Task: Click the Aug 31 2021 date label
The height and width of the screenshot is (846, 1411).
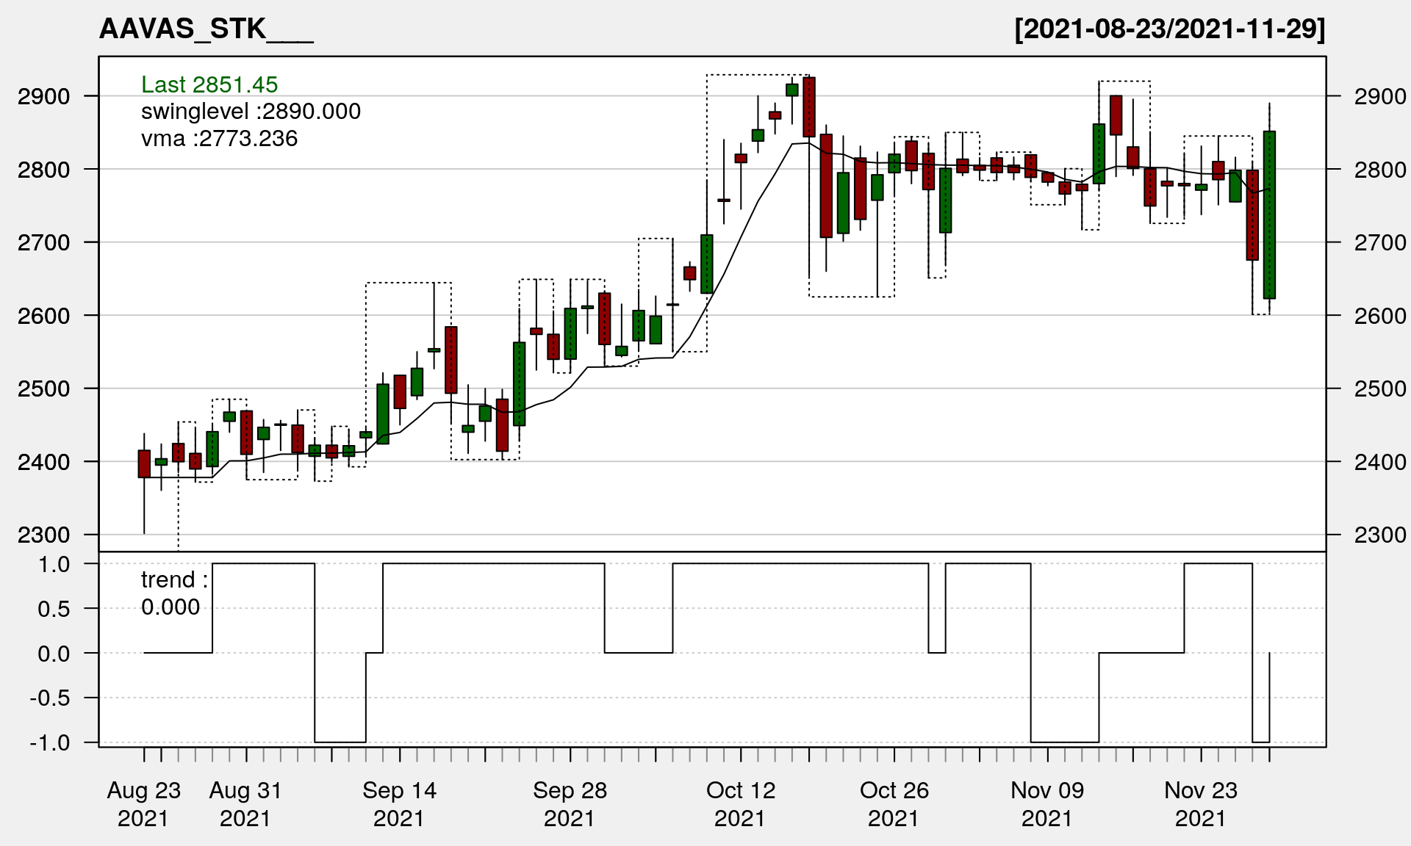Action: [245, 803]
